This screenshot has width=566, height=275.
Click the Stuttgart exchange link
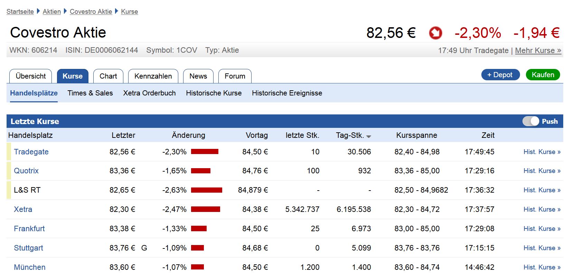click(x=28, y=248)
